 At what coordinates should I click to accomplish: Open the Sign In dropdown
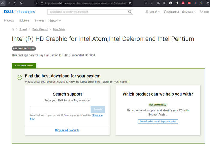click(153, 12)
